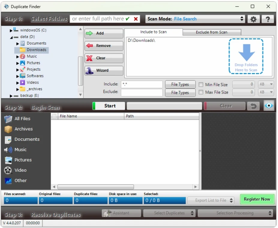
Task: Select the Video film reel category
Action: (8, 170)
